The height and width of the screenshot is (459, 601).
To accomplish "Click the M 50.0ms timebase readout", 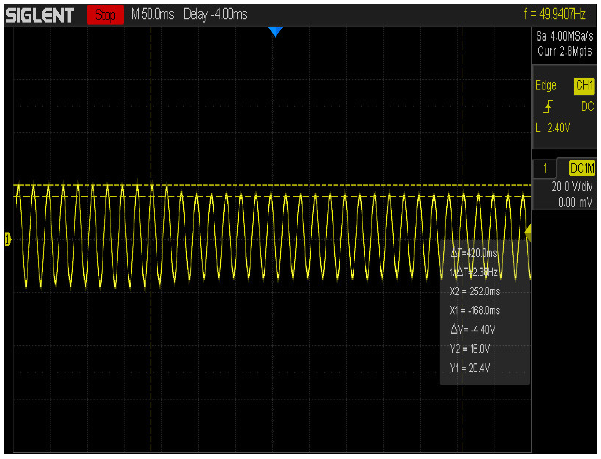I will coord(152,14).
